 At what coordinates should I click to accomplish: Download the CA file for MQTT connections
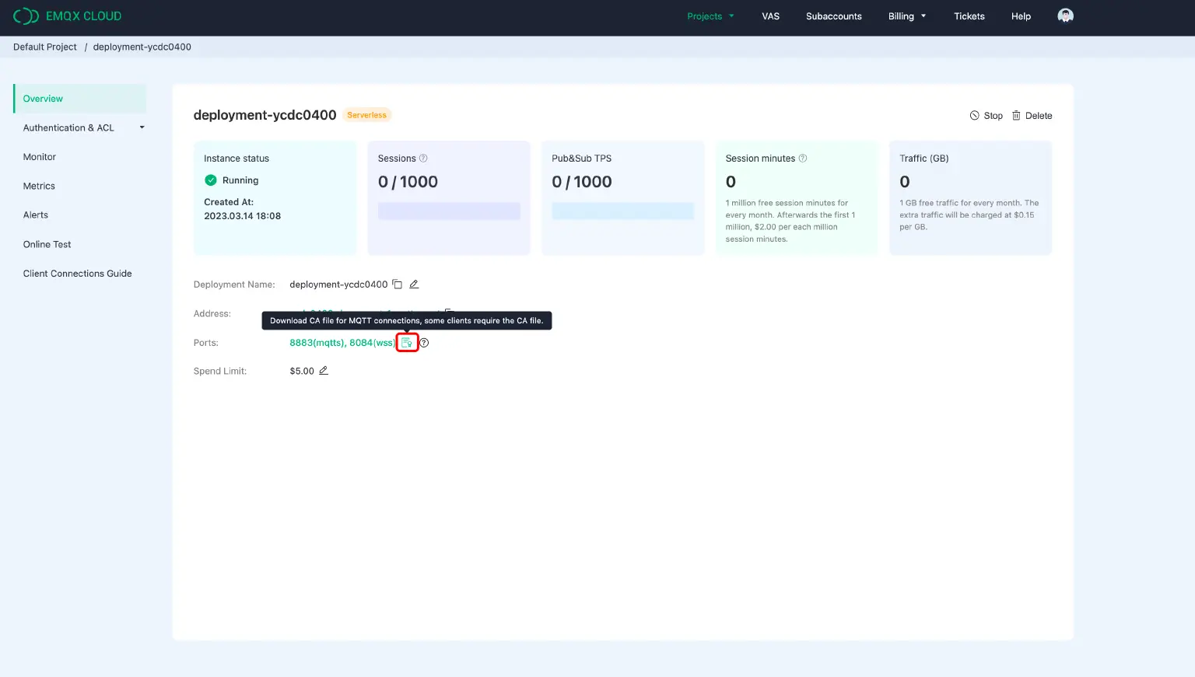tap(407, 342)
